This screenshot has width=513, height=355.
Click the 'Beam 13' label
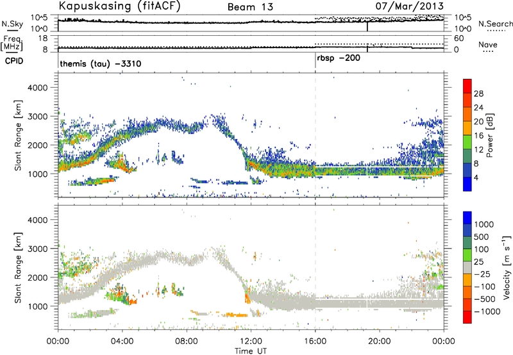[x=250, y=7]
